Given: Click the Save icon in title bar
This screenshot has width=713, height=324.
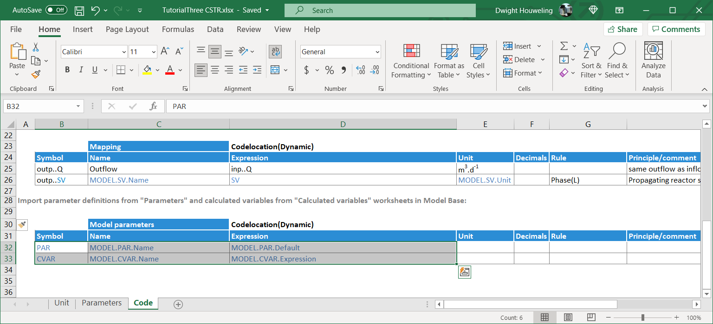Looking at the screenshot, I should [79, 10].
